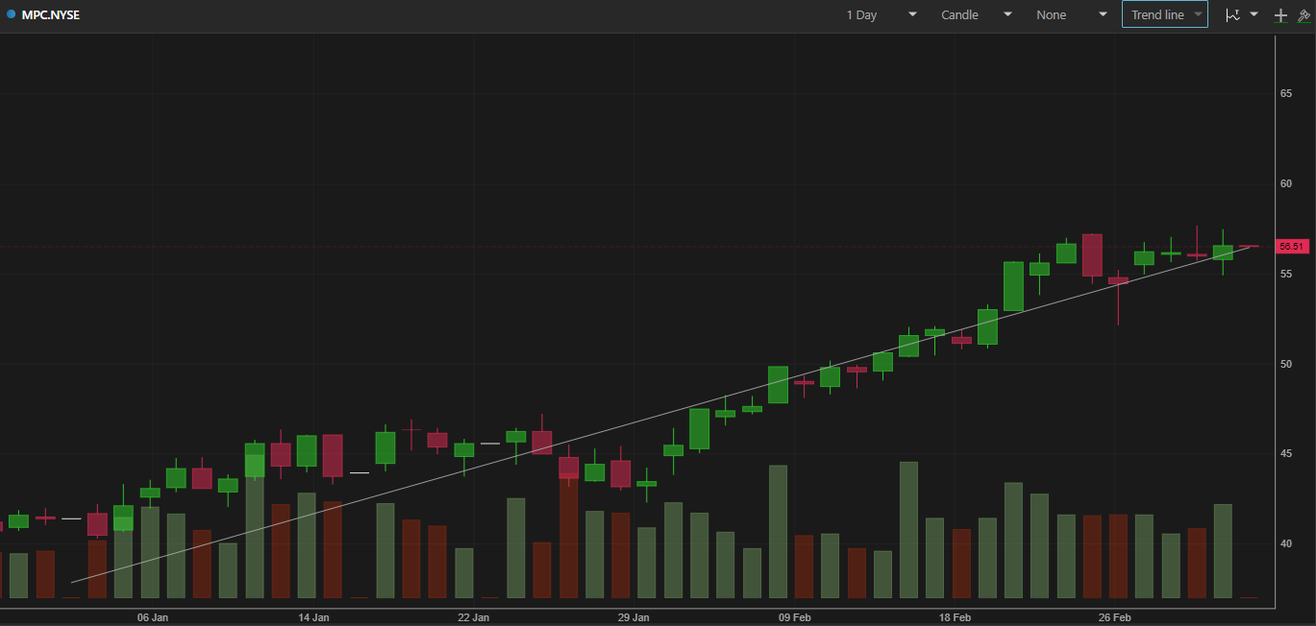This screenshot has width=1316, height=626.
Task: Click the 40 price axis label
Action: (x=1285, y=543)
